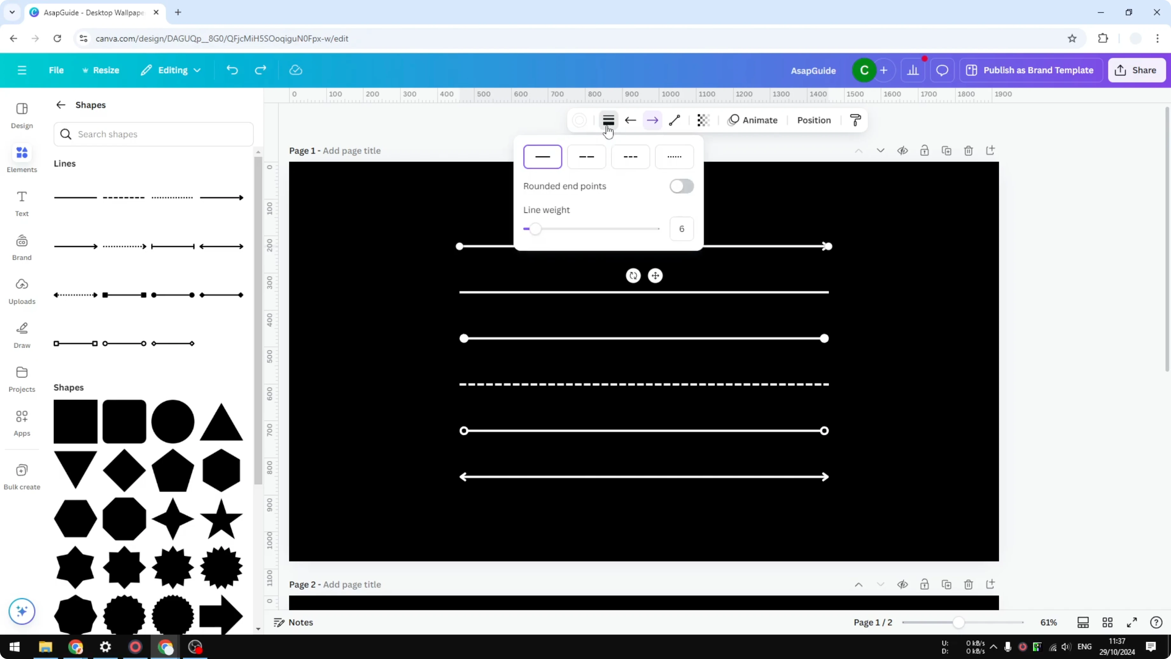Open the File menu
This screenshot has width=1171, height=659.
click(56, 70)
